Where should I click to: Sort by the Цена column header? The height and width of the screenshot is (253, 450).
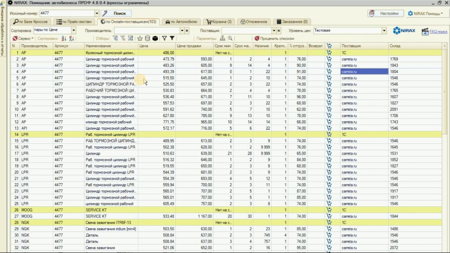point(157,46)
